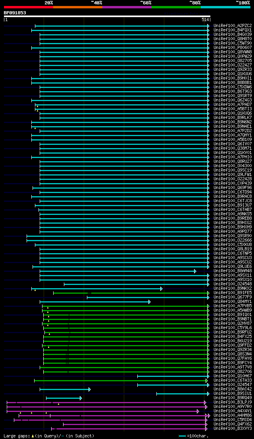Select the UniRef100_Q2HV87 label

tap(233, 324)
